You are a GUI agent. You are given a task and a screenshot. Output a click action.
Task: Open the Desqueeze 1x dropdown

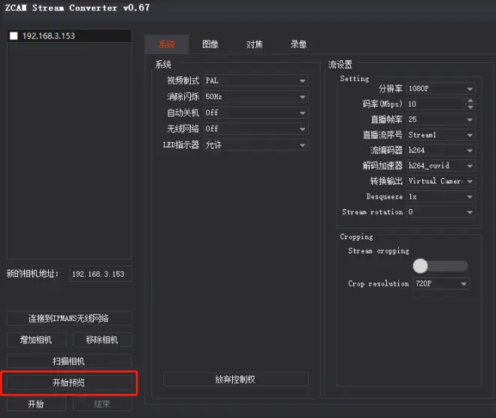(440, 196)
